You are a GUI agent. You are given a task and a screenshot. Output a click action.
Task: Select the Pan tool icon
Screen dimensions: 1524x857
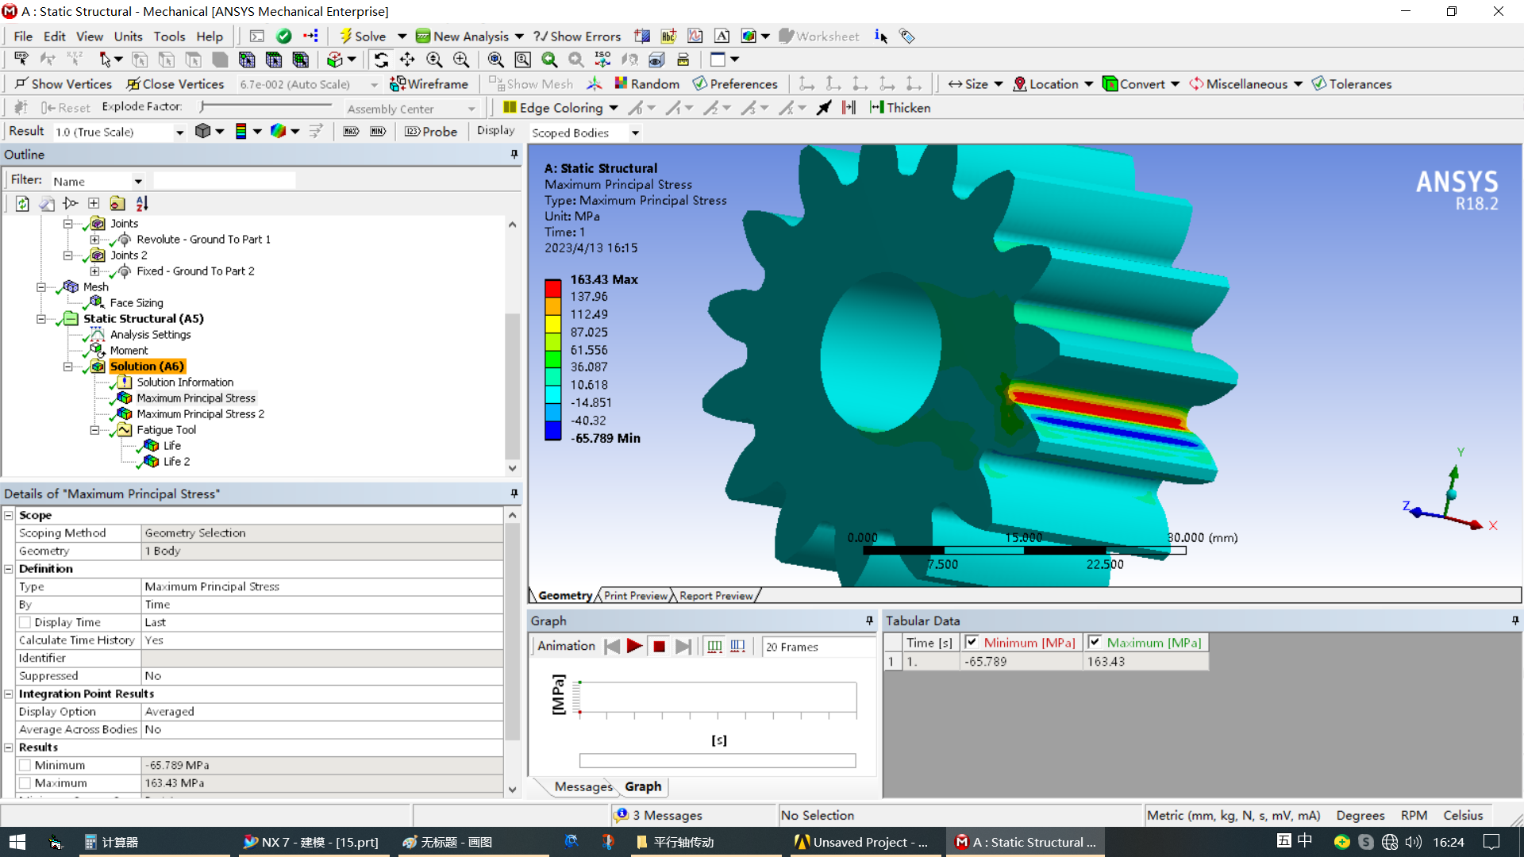coord(407,60)
